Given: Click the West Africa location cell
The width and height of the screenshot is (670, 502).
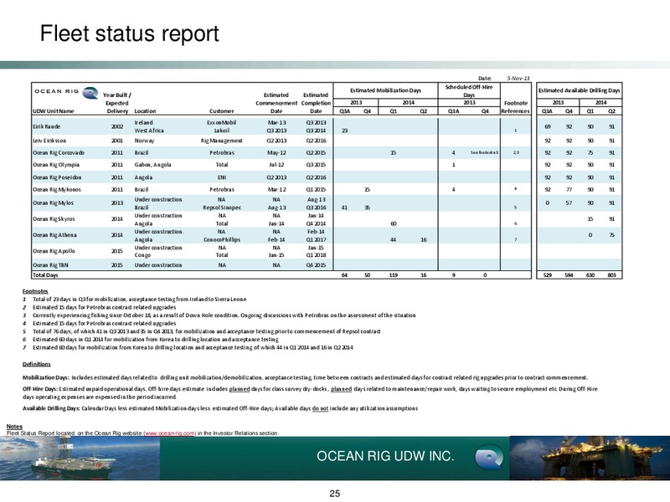Looking at the screenshot, I should pyautogui.click(x=149, y=131).
